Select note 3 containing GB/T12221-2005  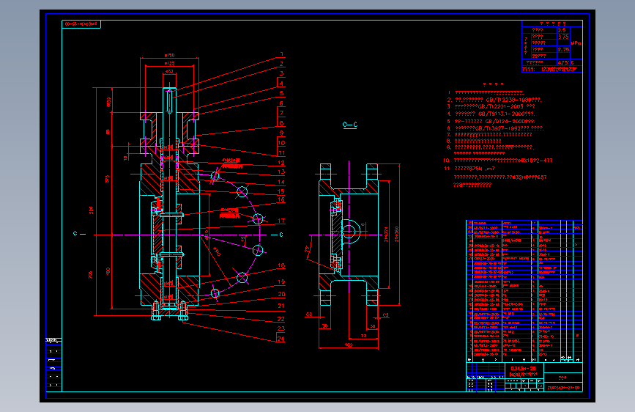pyautogui.click(x=491, y=106)
